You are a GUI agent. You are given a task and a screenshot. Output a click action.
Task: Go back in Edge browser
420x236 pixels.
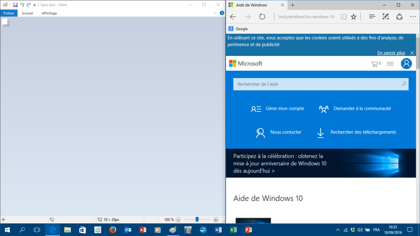click(233, 17)
